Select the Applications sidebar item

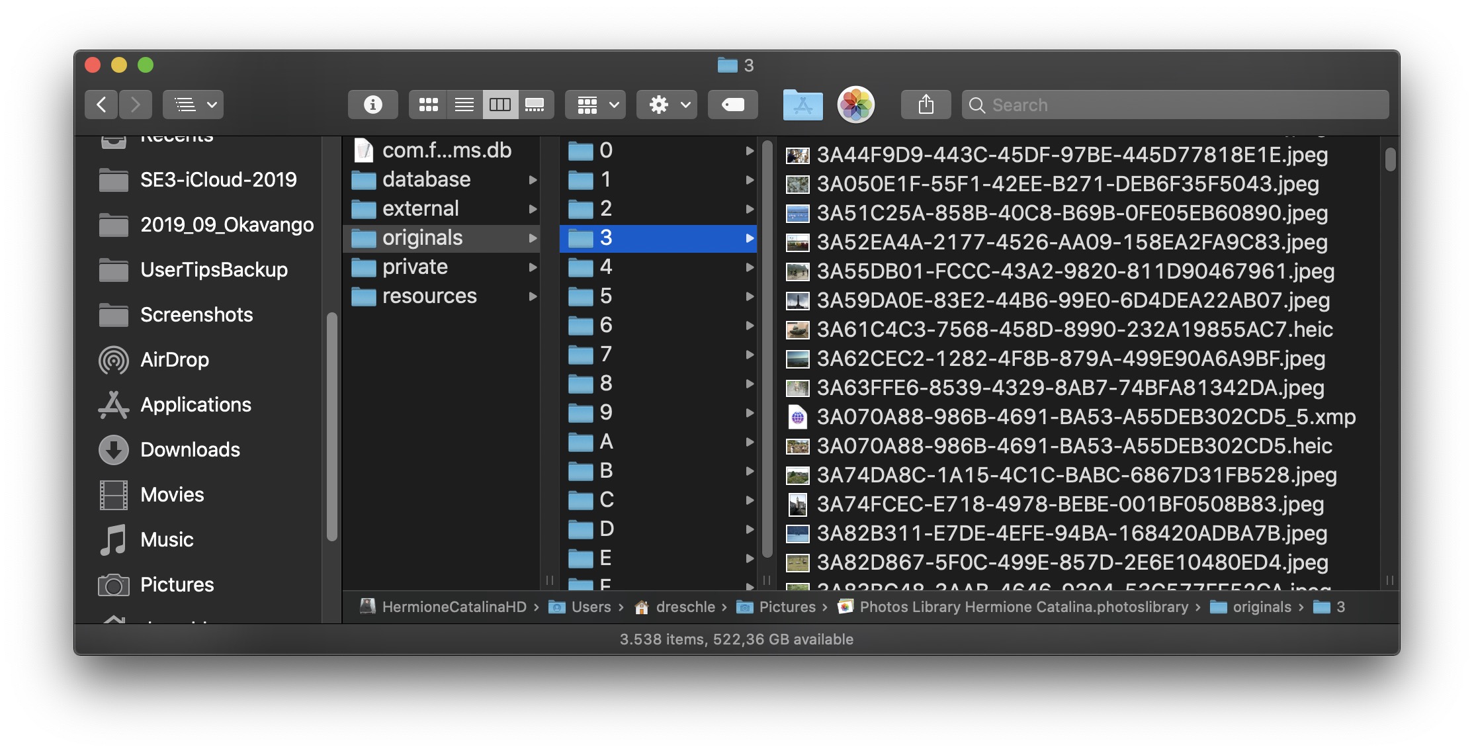click(x=195, y=405)
